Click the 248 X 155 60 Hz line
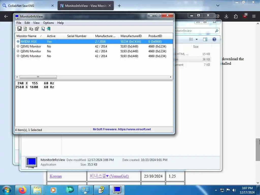This screenshot has width=260, height=195. 36,83
